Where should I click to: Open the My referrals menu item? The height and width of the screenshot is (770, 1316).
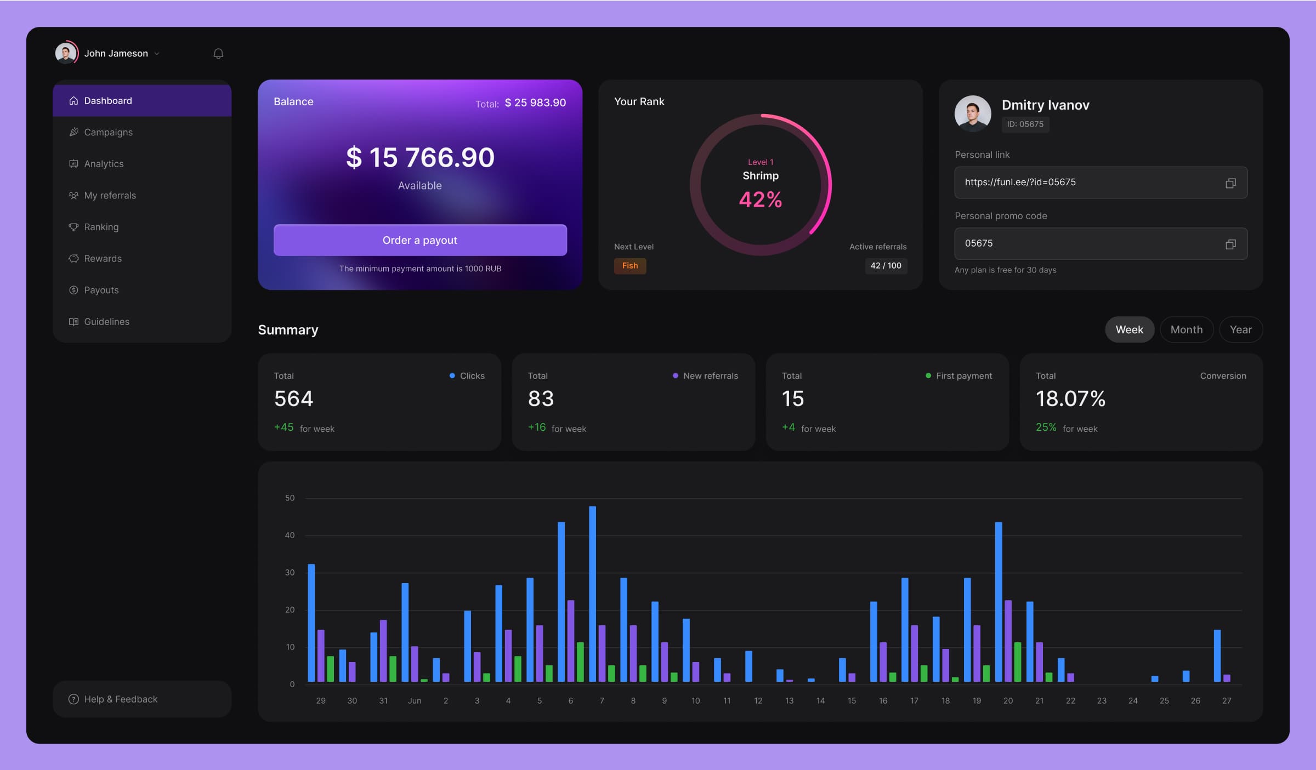click(x=110, y=196)
